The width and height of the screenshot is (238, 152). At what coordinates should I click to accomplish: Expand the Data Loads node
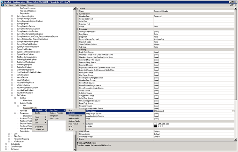tap(6, 144)
